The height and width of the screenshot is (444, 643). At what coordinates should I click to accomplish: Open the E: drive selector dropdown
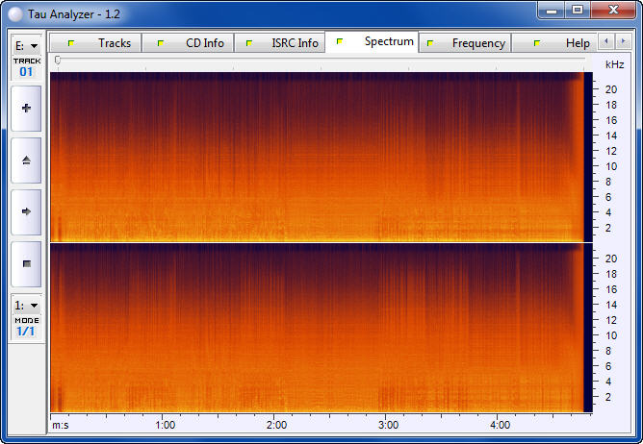(x=26, y=45)
